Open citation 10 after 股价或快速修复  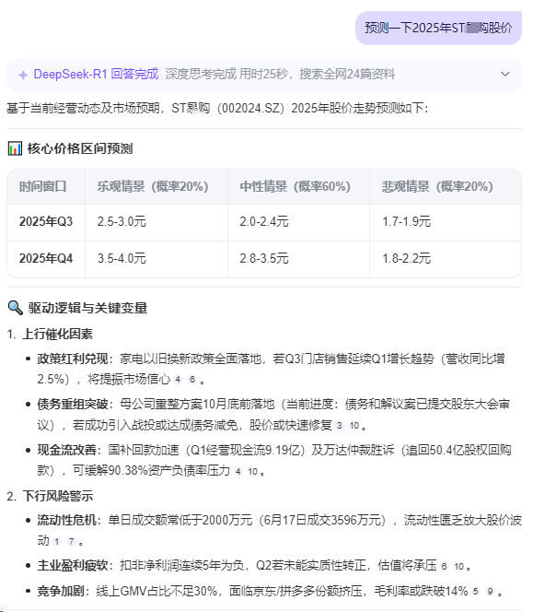(354, 426)
